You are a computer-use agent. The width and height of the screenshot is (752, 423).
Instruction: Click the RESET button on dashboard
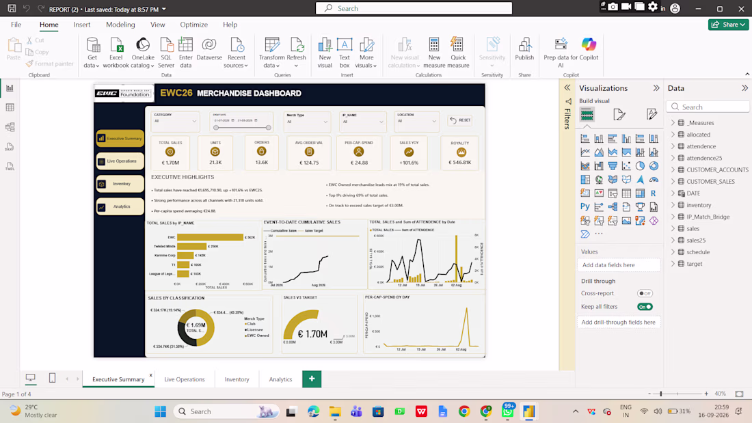460,120
